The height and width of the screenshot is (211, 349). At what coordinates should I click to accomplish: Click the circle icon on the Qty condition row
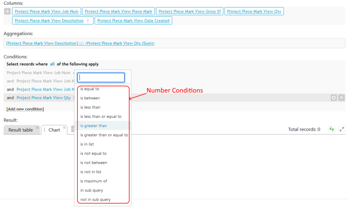[333, 97]
